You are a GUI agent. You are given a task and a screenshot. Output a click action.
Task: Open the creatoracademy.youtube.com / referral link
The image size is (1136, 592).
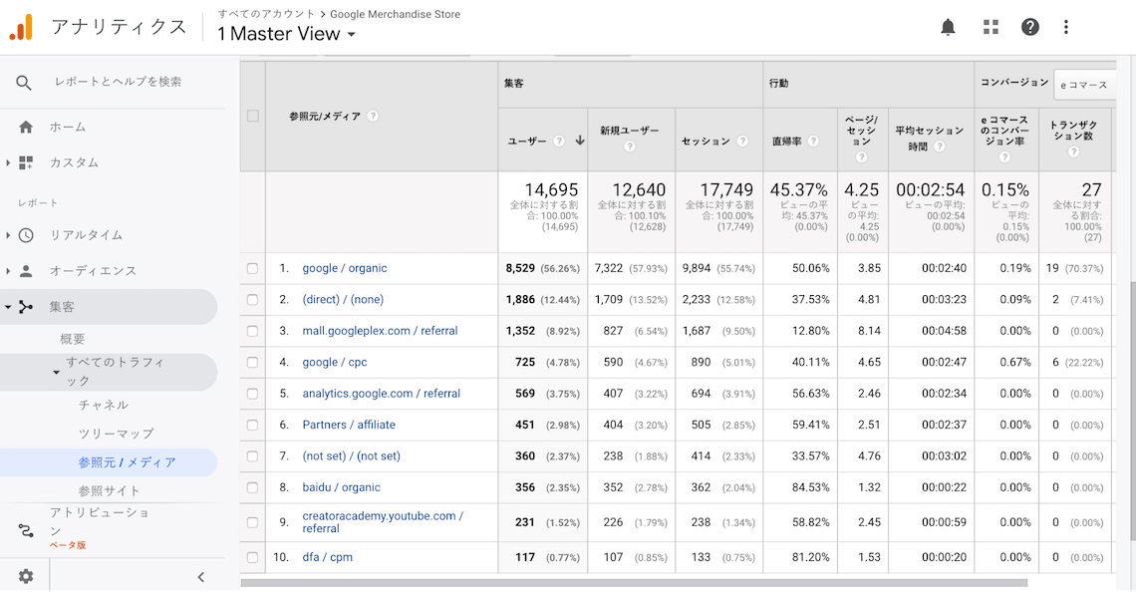click(x=383, y=521)
